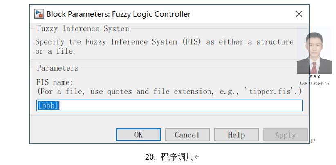
Task: Click the 'Parameters' group heading
Action: (58, 68)
